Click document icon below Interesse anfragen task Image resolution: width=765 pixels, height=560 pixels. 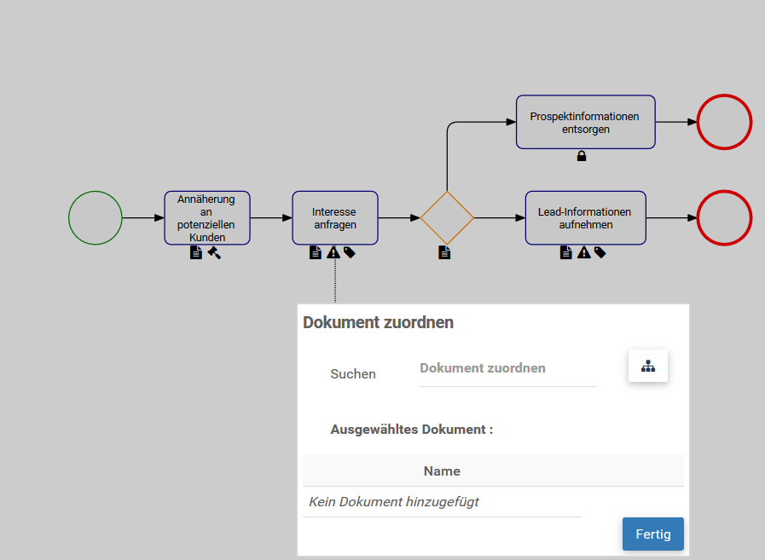coord(316,252)
